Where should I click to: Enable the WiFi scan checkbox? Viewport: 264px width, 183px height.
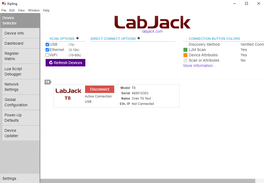tap(47, 55)
